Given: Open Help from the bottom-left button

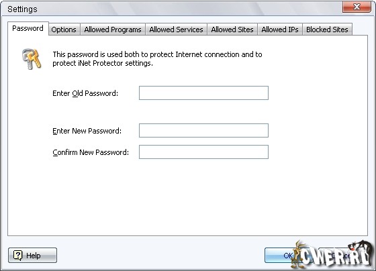Looking at the screenshot, I should pyautogui.click(x=33, y=256).
